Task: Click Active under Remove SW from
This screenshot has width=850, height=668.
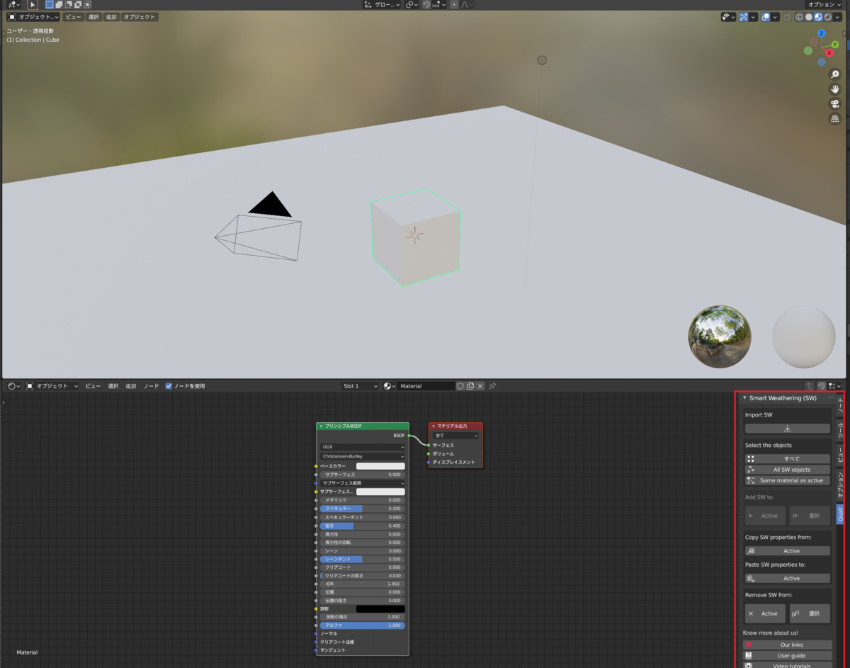Action: pos(765,613)
